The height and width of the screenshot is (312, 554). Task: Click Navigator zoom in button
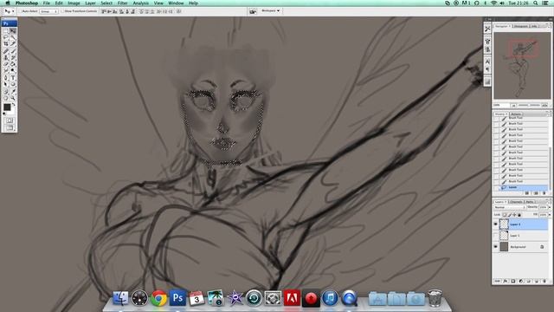pyautogui.click(x=544, y=105)
